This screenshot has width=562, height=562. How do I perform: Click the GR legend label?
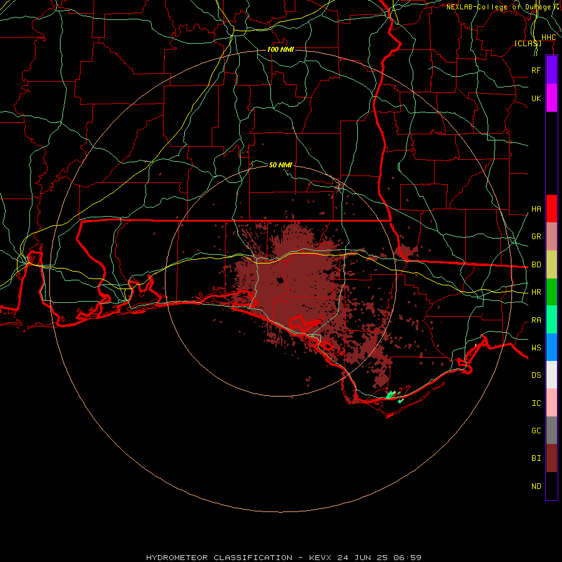point(536,237)
